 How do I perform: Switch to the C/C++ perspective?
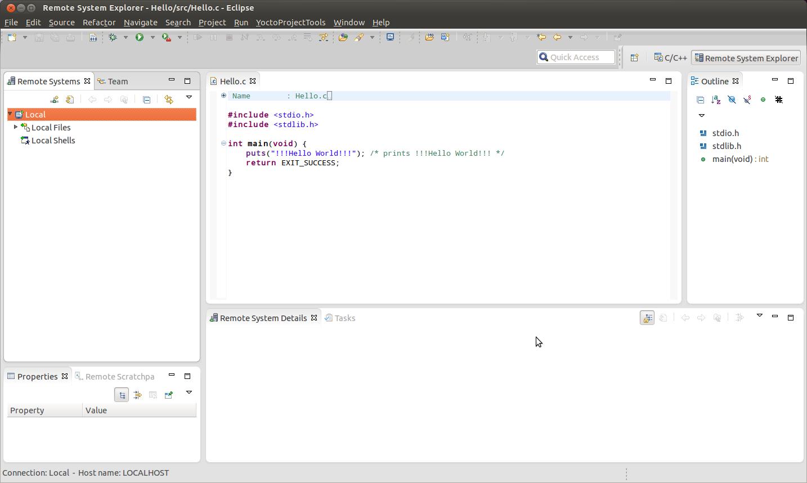[x=670, y=58]
